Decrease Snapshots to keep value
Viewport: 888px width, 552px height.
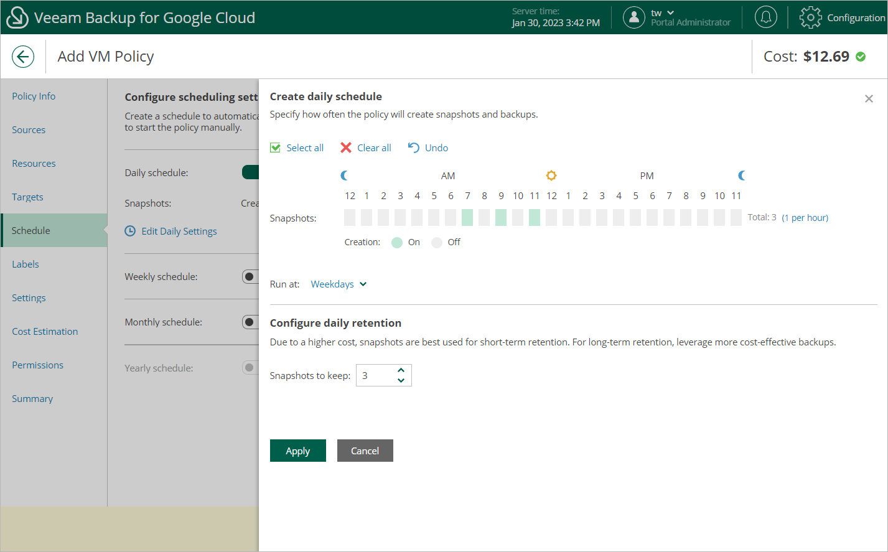pos(401,380)
